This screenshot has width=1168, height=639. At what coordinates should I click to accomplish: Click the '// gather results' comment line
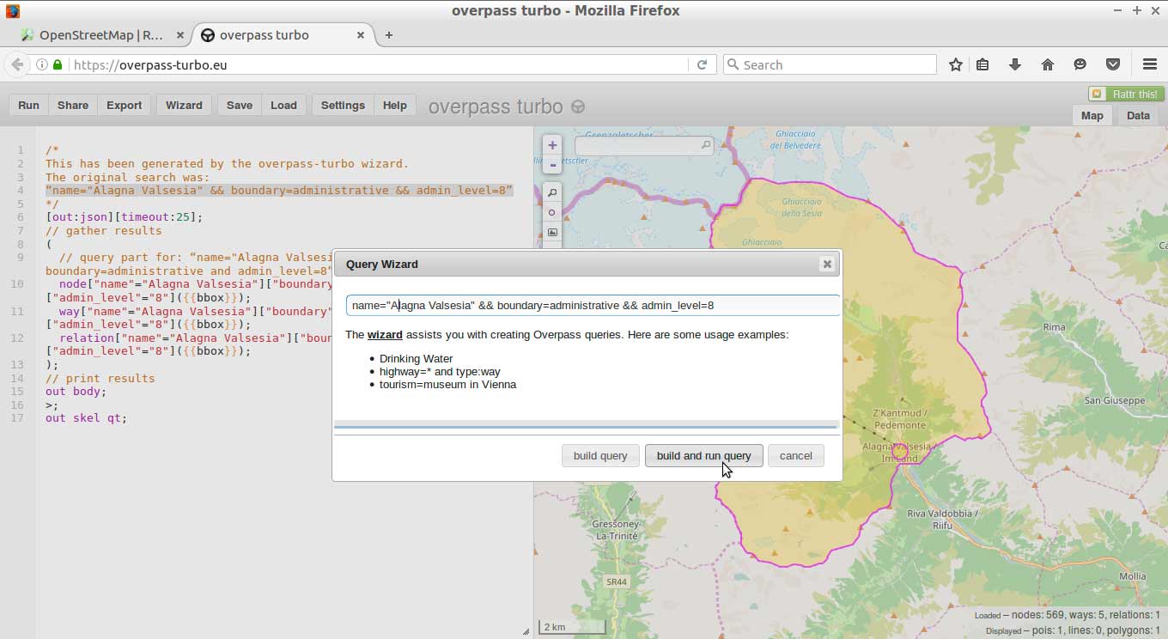103,230
